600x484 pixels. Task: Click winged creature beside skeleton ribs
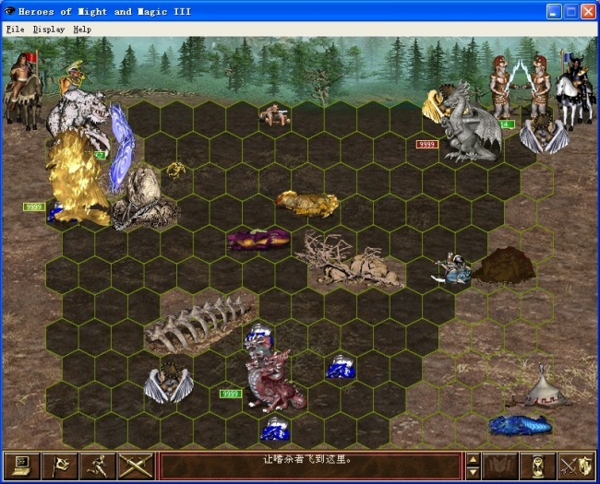168,384
